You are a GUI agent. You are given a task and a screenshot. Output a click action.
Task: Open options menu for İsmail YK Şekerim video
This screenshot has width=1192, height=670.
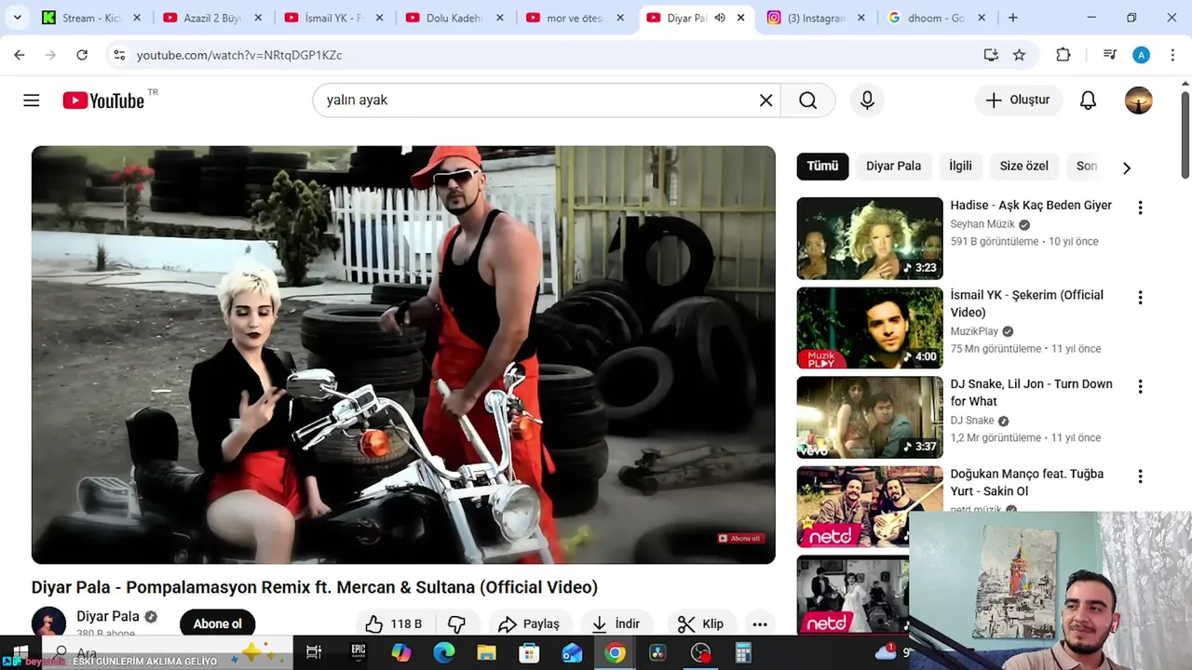tap(1140, 298)
